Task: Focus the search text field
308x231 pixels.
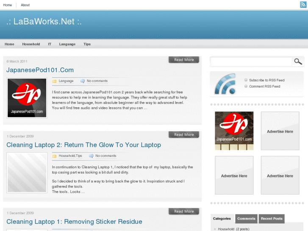Action: click(251, 62)
